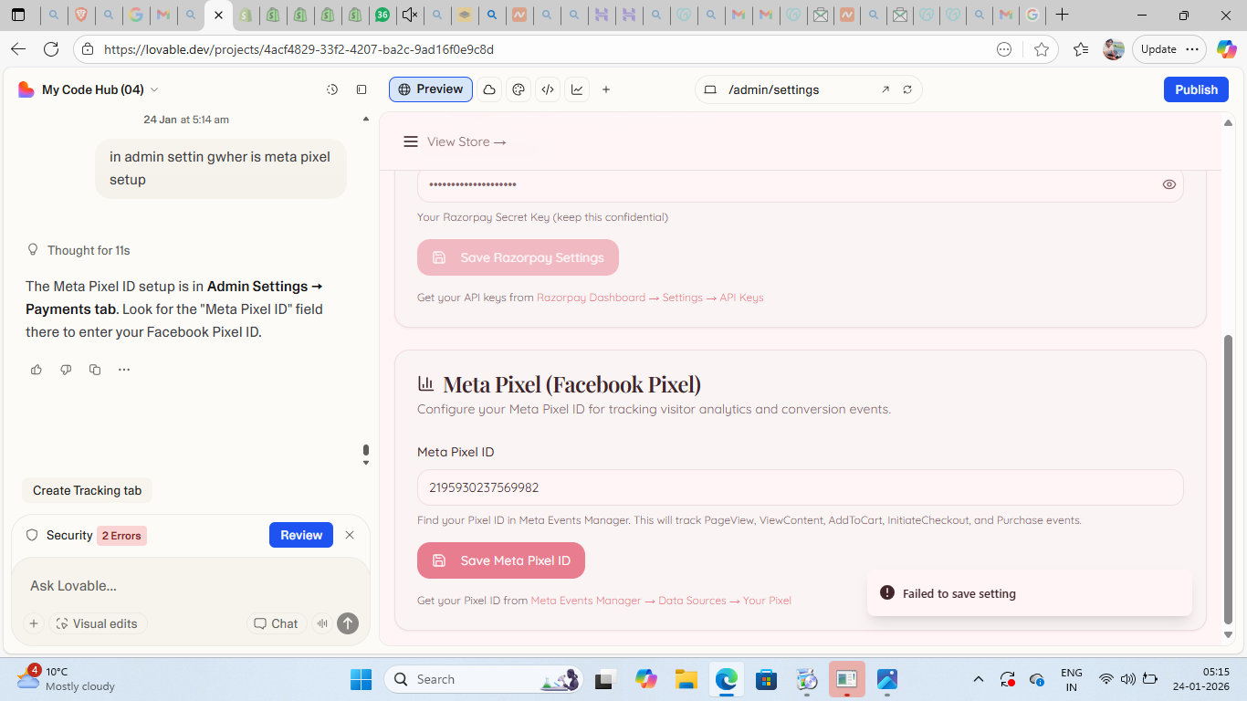This screenshot has height=701, width=1247.
Task: Expand My Code Hub (04) project dropdown
Action: click(154, 89)
